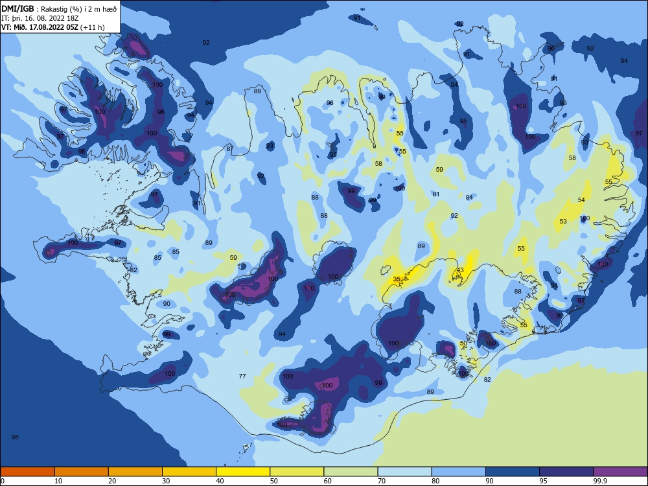Image resolution: width=648 pixels, height=486 pixels.
Task: Click the legend label '0'
Action: point(3,481)
